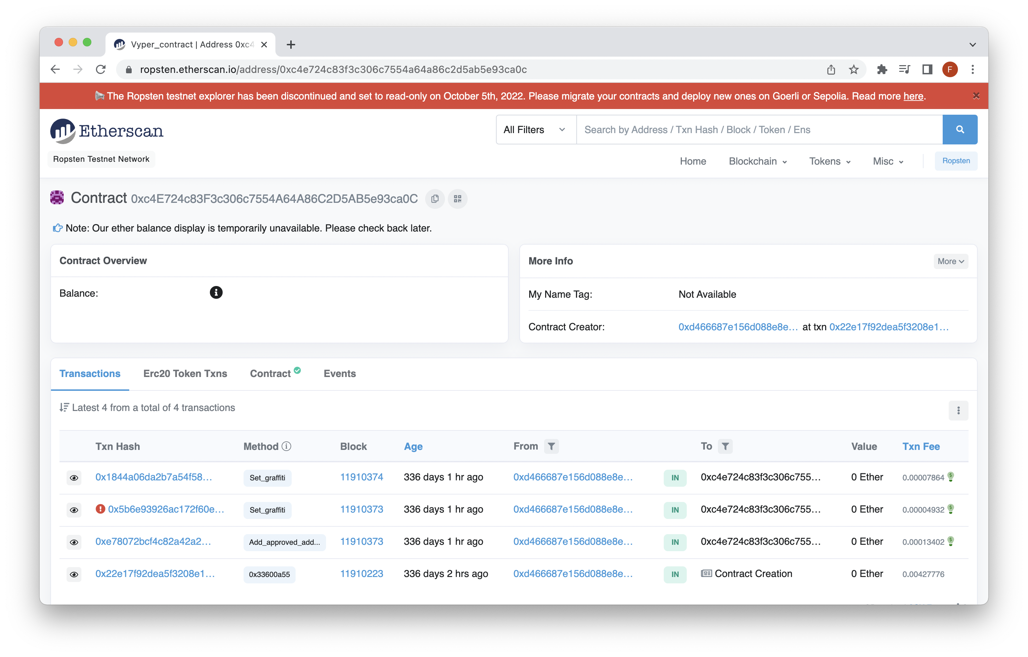Open the Chrome three-dot menu
This screenshot has height=657, width=1028.
click(x=972, y=69)
